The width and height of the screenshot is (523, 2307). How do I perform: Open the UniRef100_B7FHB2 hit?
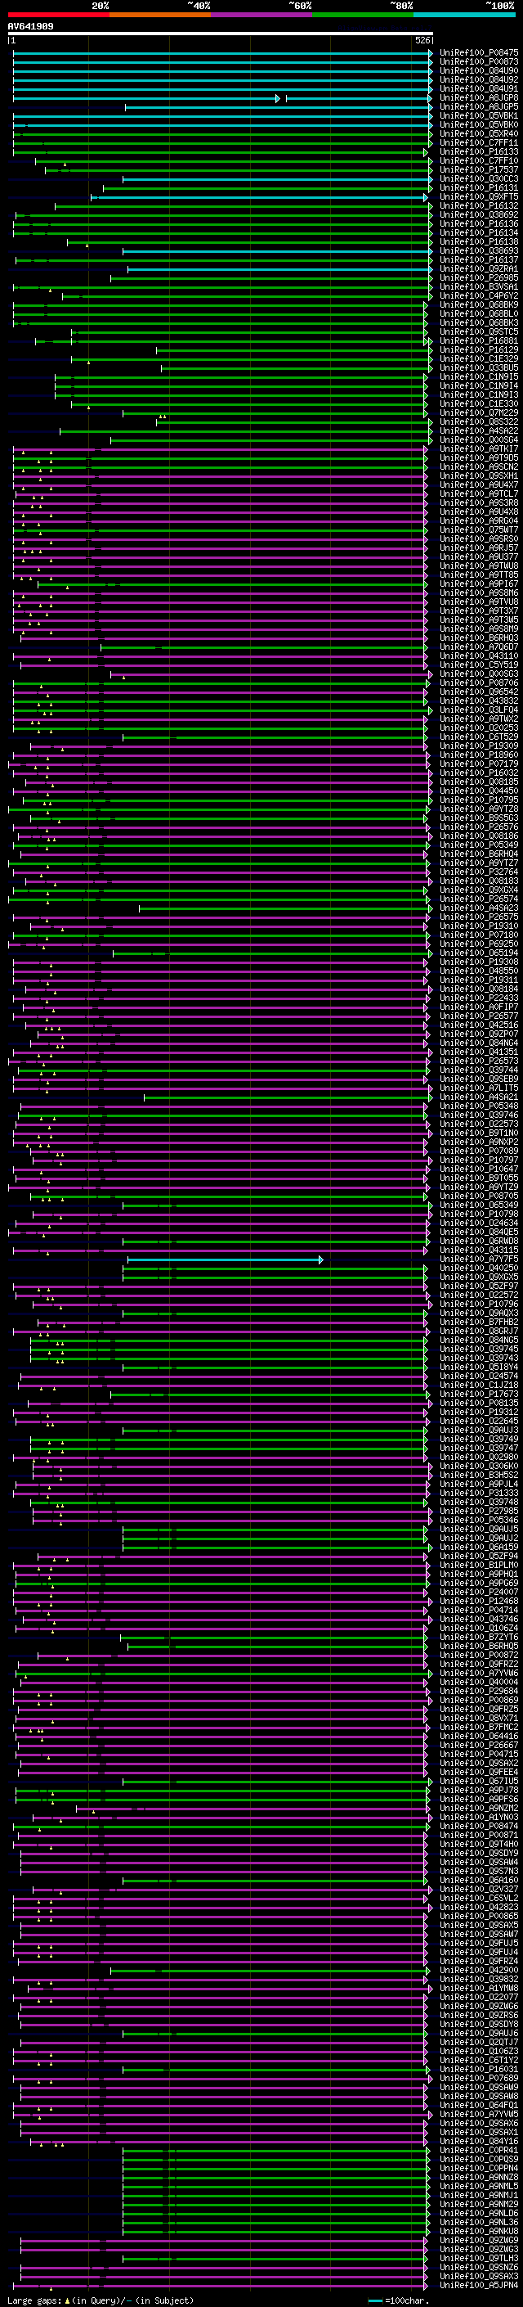[x=479, y=1322]
